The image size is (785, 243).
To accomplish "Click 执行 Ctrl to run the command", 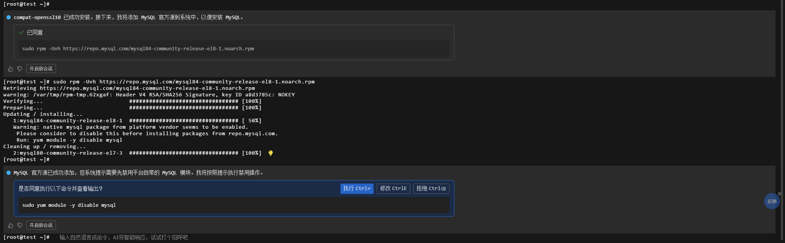I will point(357,189).
